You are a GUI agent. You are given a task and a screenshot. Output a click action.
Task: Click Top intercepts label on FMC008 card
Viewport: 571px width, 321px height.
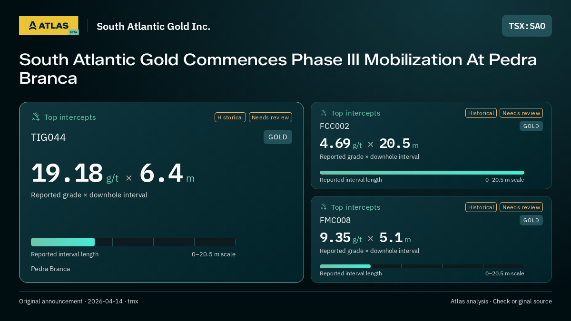356,207
